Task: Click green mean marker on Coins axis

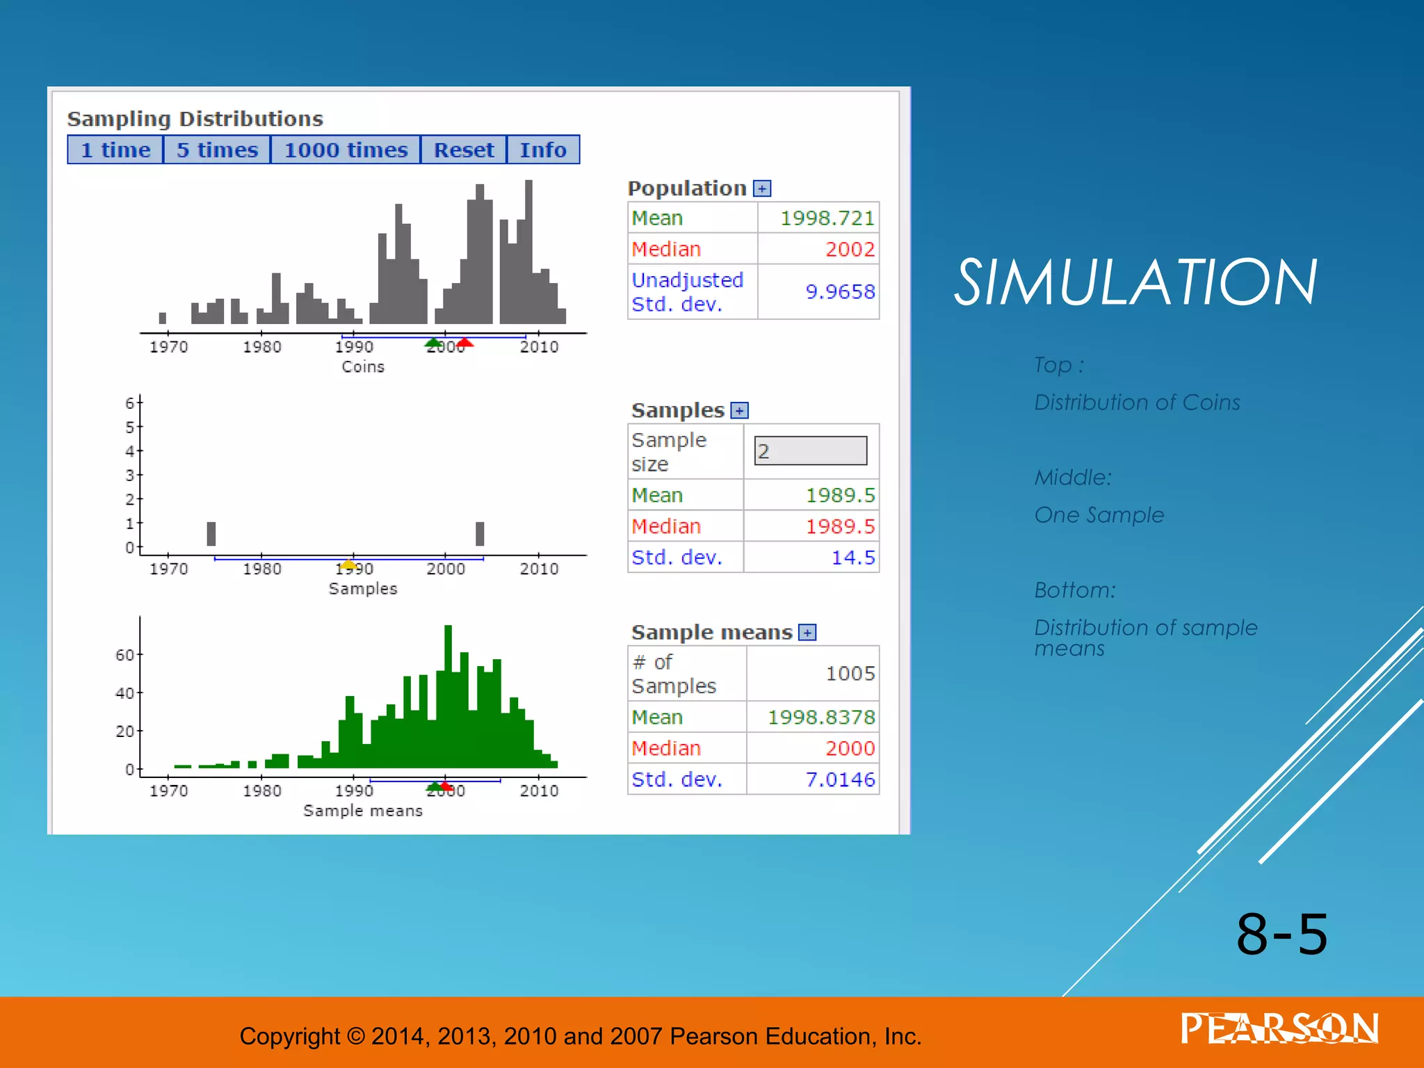Action: point(433,342)
